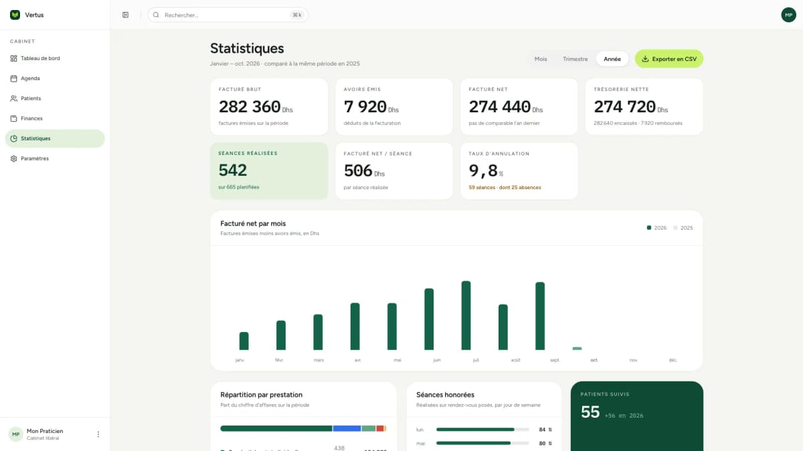Image resolution: width=803 pixels, height=451 pixels.
Task: Select Statistiques in sidebar
Action: (x=55, y=138)
